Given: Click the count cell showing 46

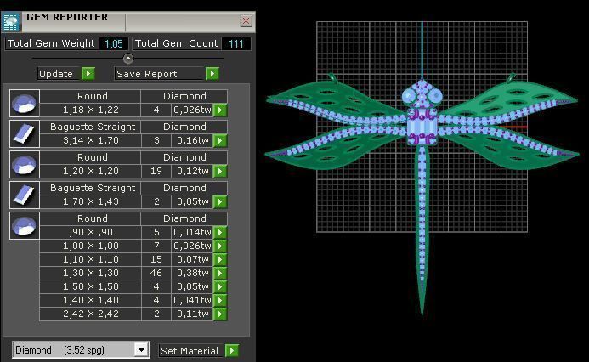Looking at the screenshot, I should click(x=156, y=273).
